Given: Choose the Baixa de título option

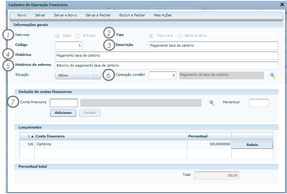Looking at the screenshot, I should tap(180, 36).
